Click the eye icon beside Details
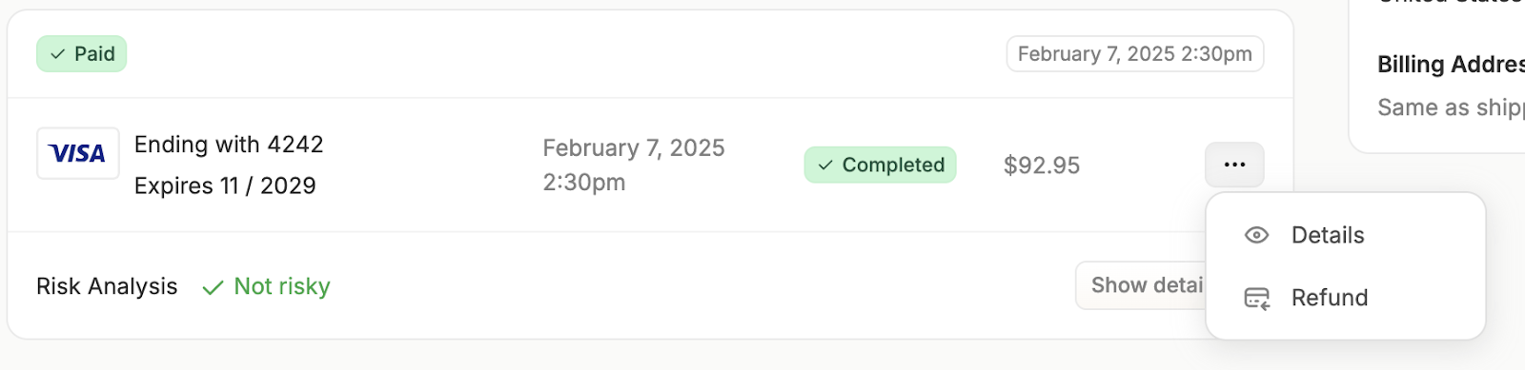 pos(1256,235)
